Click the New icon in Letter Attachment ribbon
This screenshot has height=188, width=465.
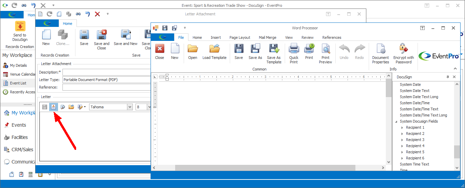click(x=46, y=37)
